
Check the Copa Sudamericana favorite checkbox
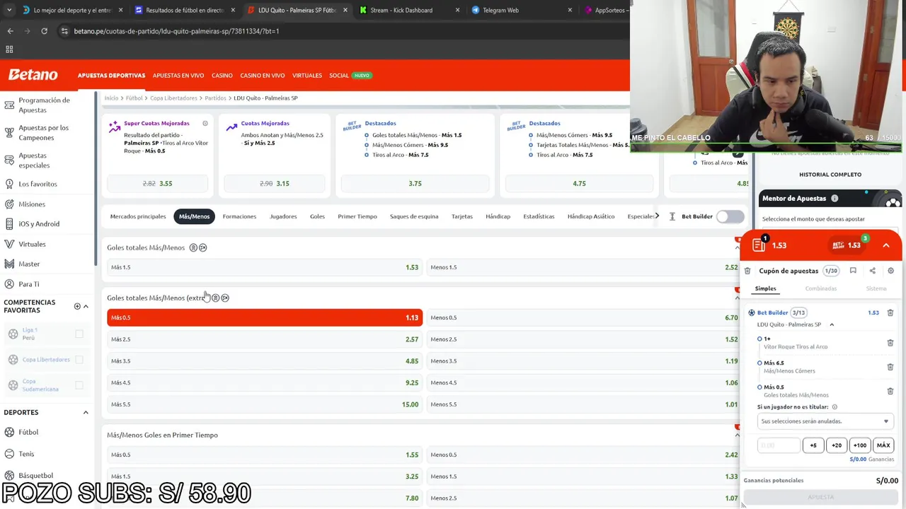[x=79, y=385]
